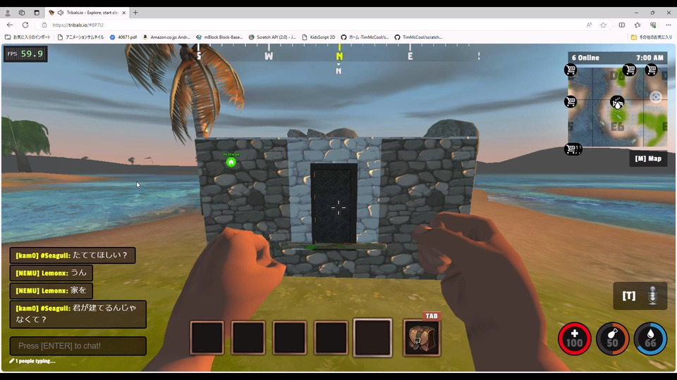677x380 pixels.
Task: Click the minimap at the E6 grid label
Action: click(x=618, y=127)
